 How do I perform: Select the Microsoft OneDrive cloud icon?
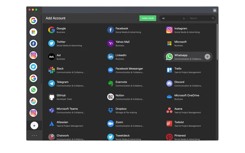click(169, 97)
